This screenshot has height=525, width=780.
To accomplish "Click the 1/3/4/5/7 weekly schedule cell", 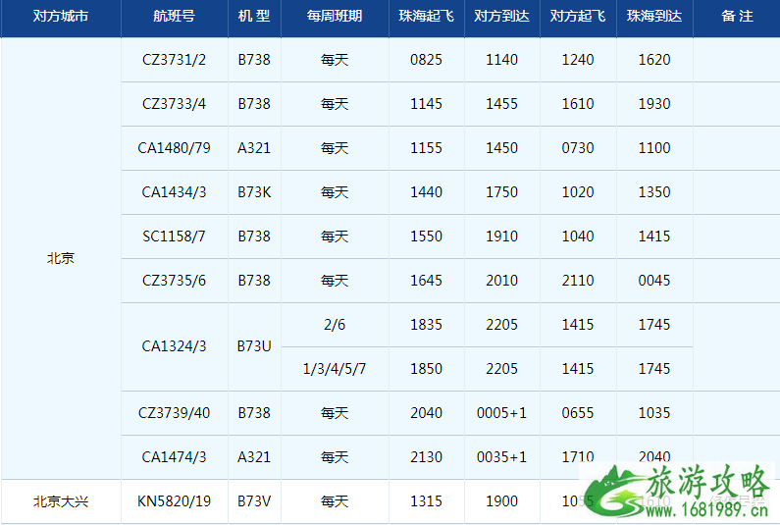I will [335, 369].
